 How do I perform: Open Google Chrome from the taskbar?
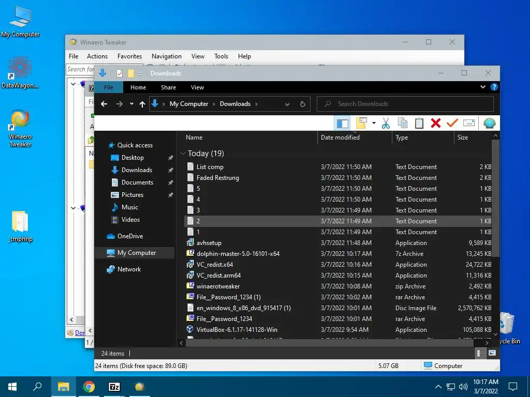(89, 387)
